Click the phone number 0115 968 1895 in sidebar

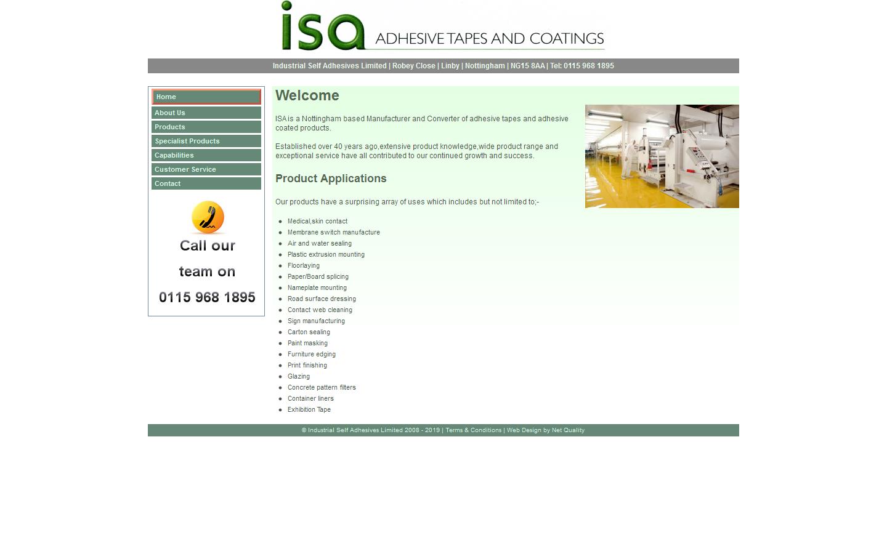click(207, 297)
